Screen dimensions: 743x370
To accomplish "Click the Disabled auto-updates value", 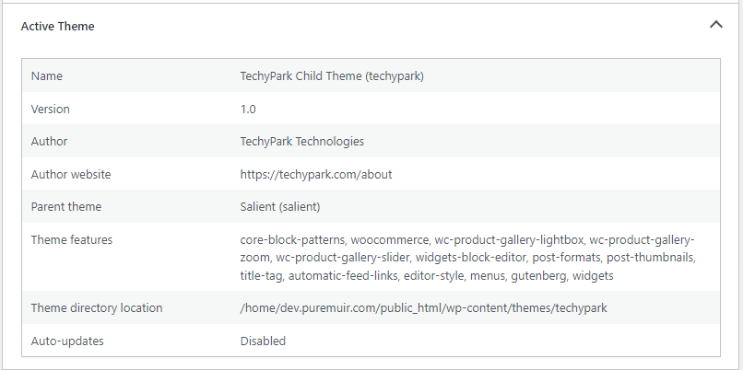I will click(x=264, y=341).
